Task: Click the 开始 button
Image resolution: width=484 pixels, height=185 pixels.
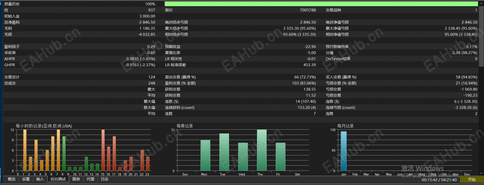Action: [471, 179]
